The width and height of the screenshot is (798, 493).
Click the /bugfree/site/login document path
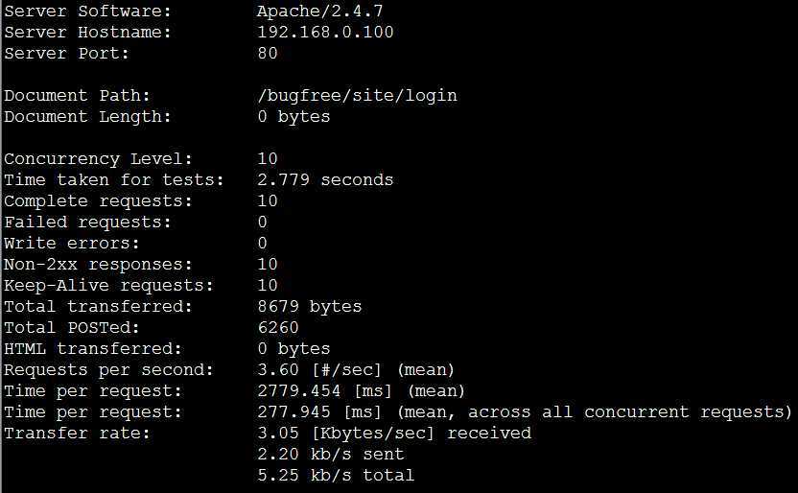357,96
